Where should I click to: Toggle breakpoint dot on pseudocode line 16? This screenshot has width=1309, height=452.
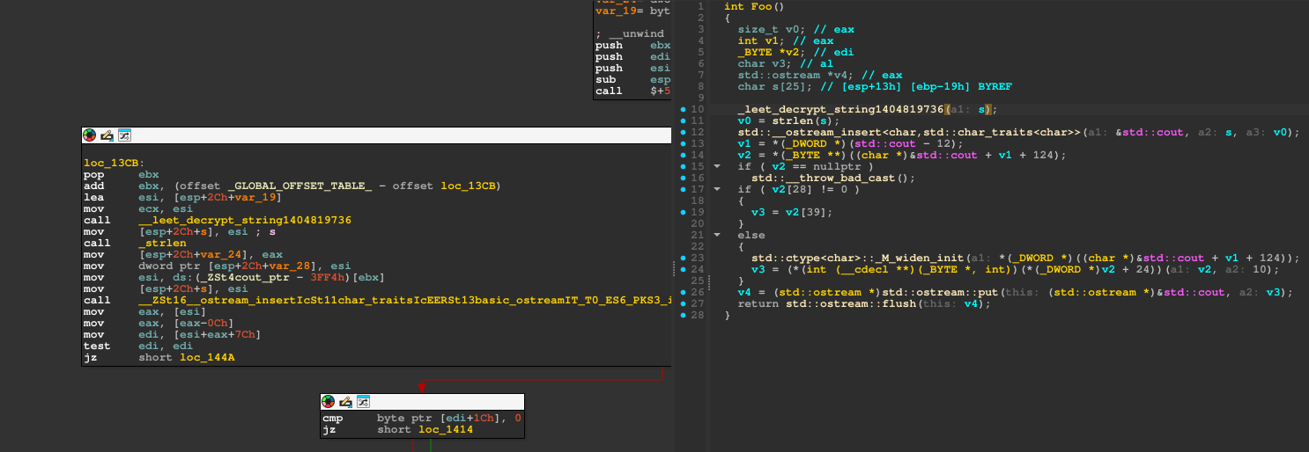[684, 178]
